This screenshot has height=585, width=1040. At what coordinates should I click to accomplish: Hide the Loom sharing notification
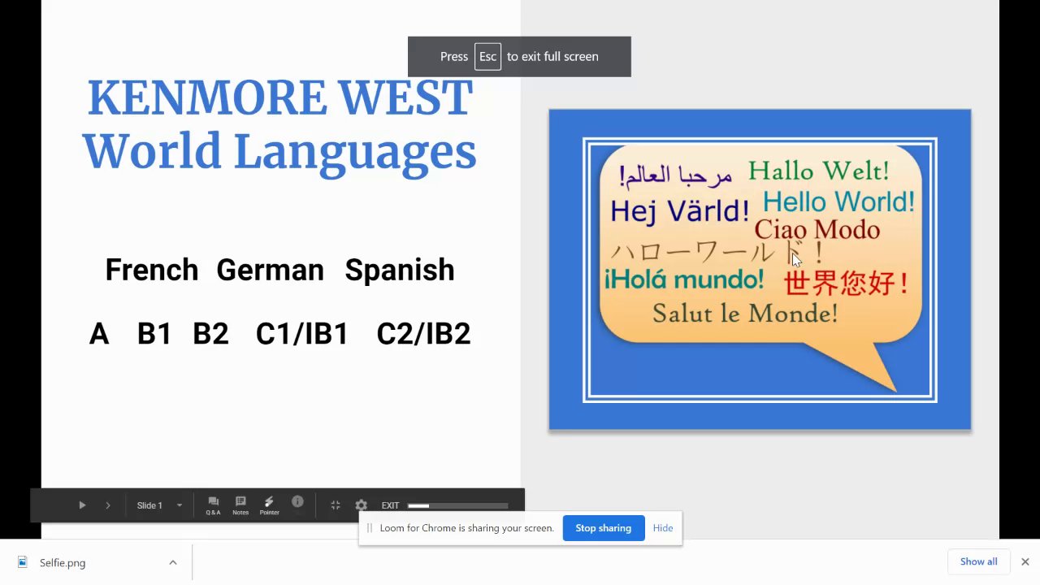tap(663, 528)
